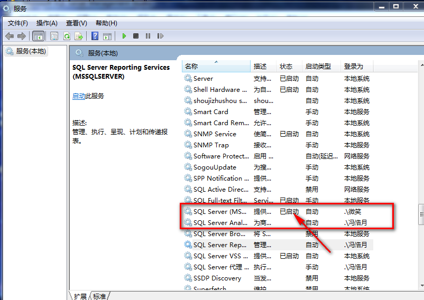
Task: Open the 查看(V) menu
Action: point(76,23)
